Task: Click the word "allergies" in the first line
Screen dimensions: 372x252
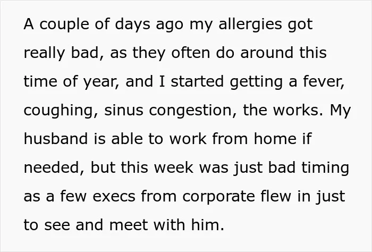Action: [x=250, y=24]
